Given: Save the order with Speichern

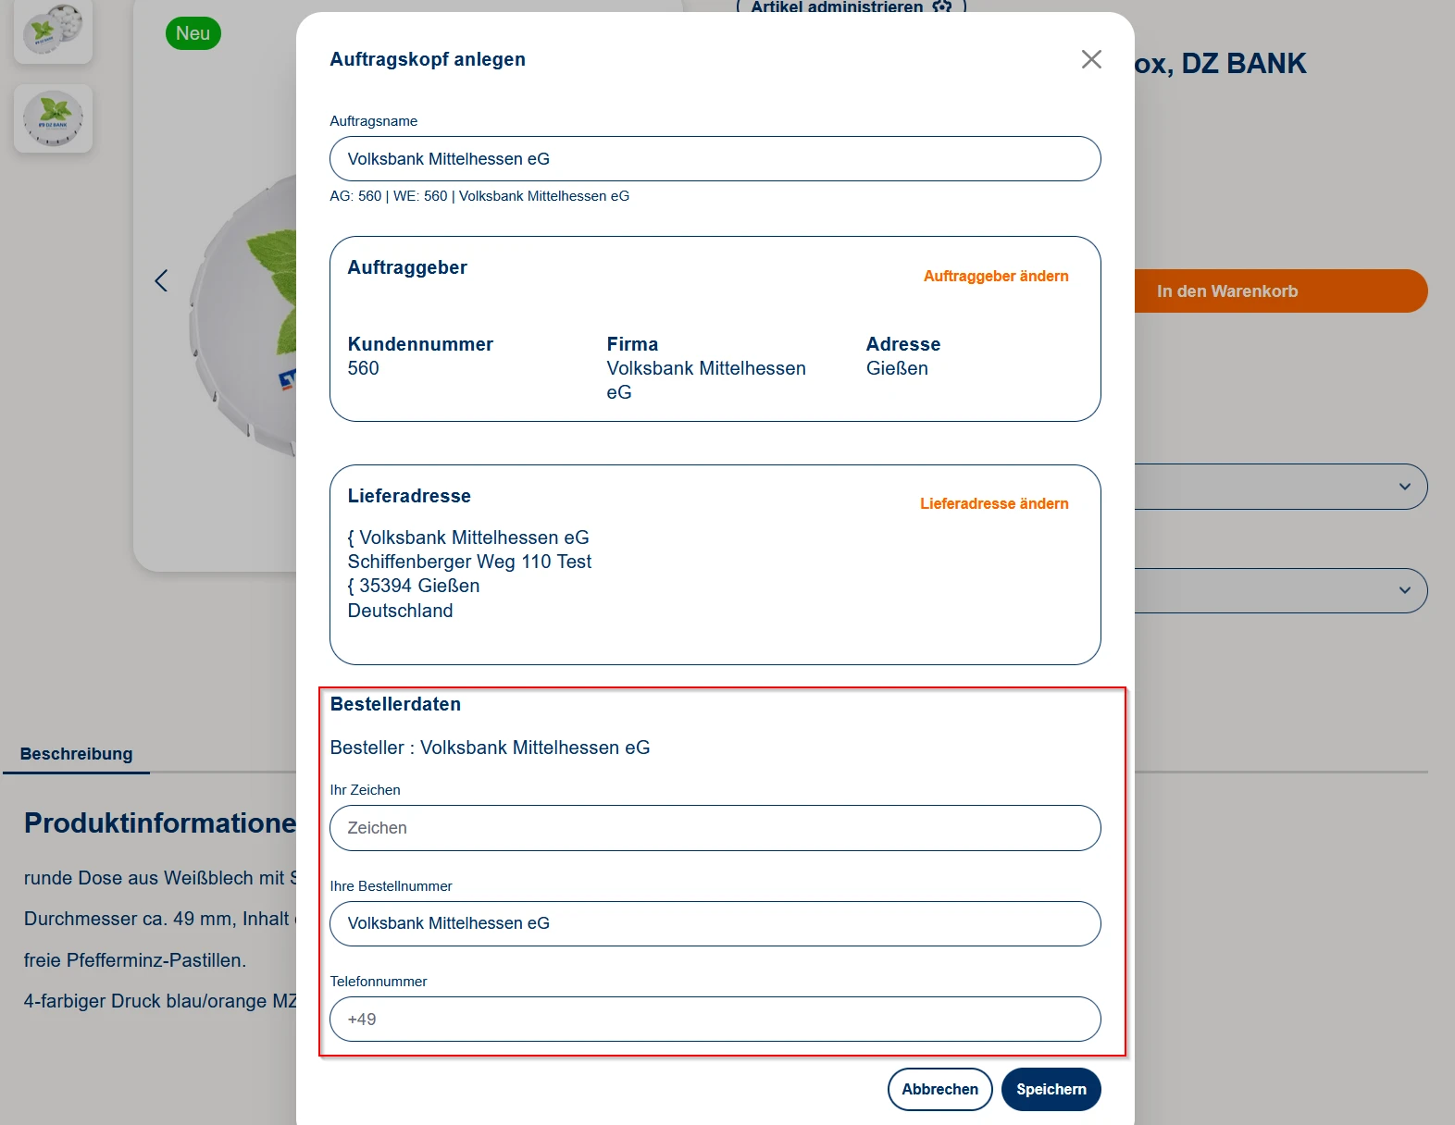Looking at the screenshot, I should (1051, 1089).
